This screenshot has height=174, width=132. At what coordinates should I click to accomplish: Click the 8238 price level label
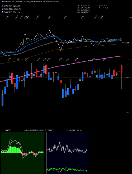pyautogui.click(x=128, y=78)
